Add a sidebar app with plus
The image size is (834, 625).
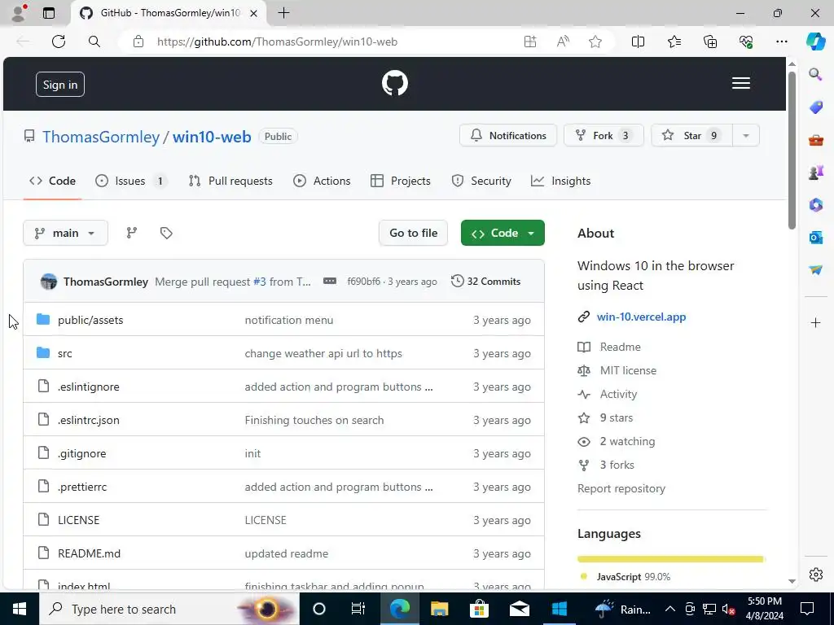coord(815,322)
